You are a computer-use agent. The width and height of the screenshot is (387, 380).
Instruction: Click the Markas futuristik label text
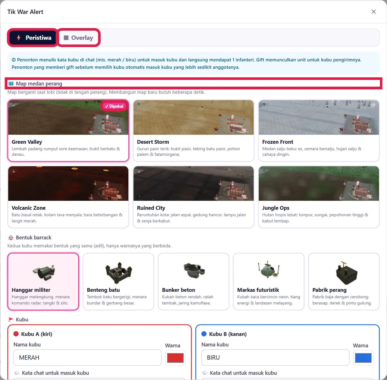click(258, 290)
